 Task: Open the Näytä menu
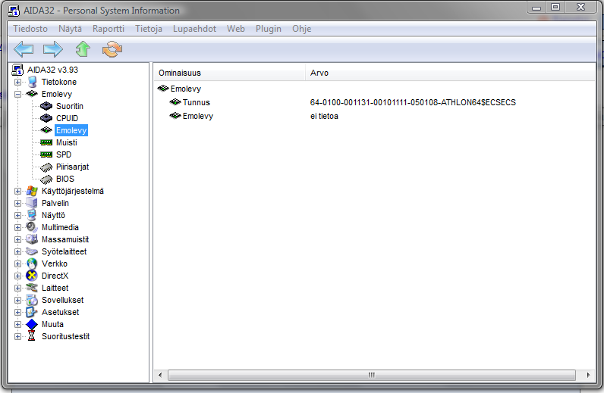(x=70, y=29)
